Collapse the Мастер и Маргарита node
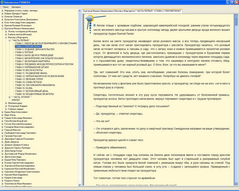This screenshot has height=191, width=239. pyautogui.click(x=6, y=37)
